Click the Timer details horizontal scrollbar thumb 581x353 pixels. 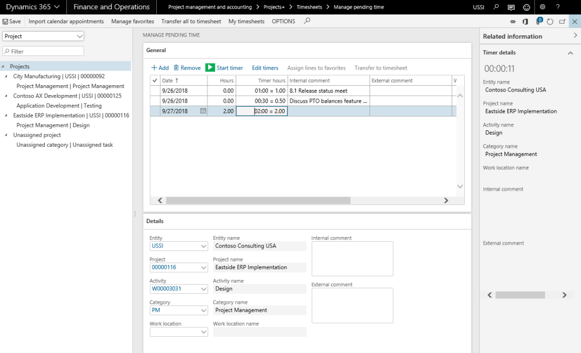(x=520, y=295)
